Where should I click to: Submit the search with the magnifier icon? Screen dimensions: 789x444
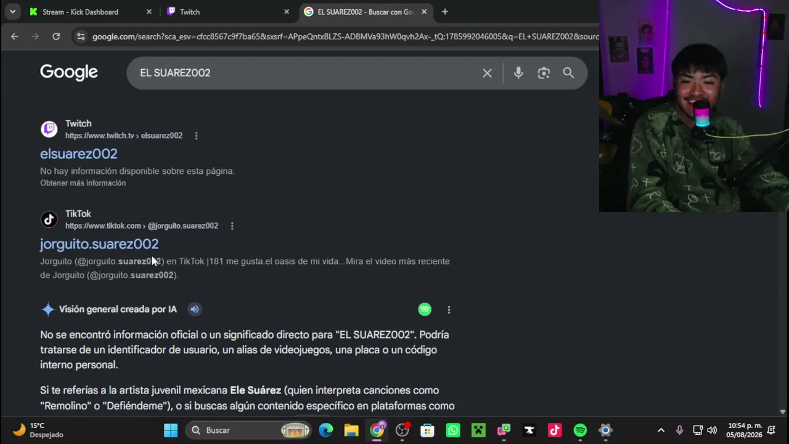(568, 73)
